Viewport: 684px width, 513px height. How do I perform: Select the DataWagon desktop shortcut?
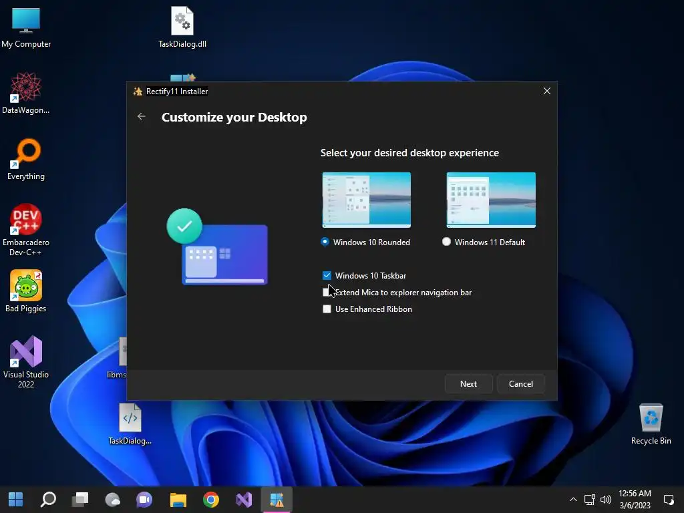click(x=26, y=94)
